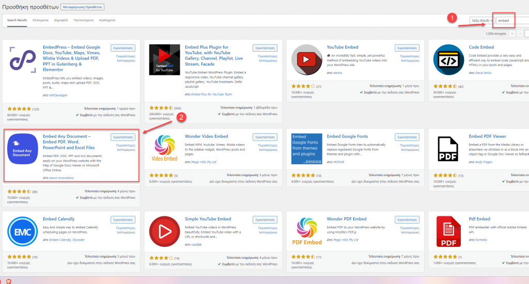
Task: Click the Embed Any Document star rating
Action: pos(19,192)
